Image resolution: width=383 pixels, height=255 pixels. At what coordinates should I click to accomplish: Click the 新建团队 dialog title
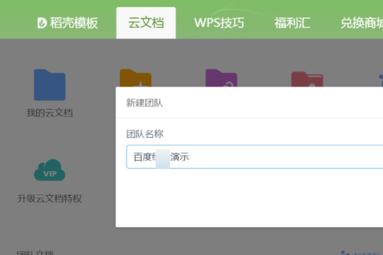tap(144, 103)
